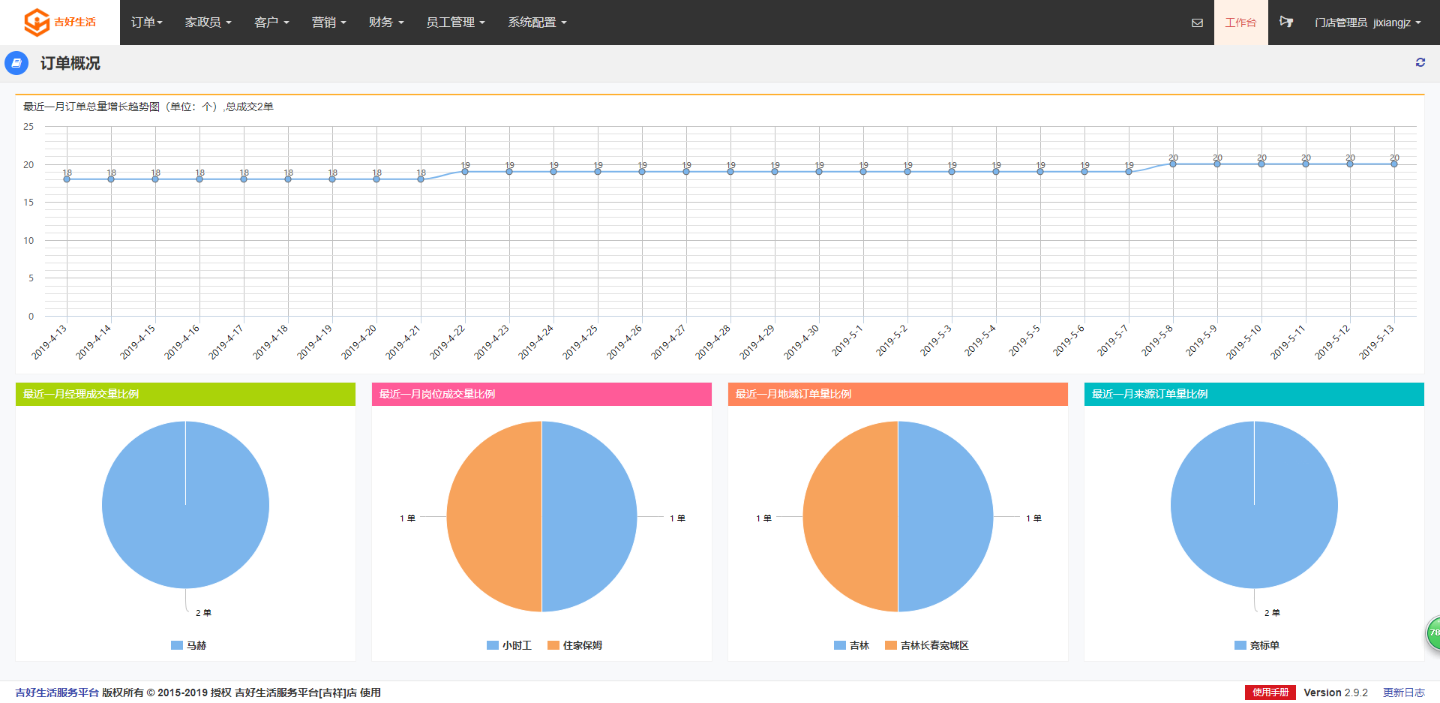Open the 门店管理员 jixiangjz user menu

pos(1367,23)
